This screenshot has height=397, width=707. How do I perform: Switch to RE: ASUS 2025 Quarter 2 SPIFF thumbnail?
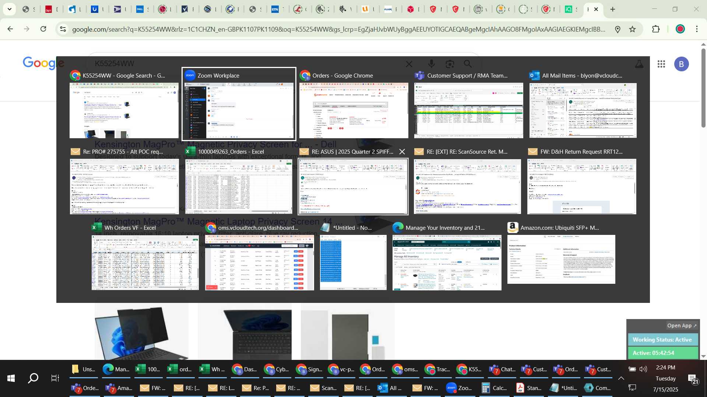(353, 186)
